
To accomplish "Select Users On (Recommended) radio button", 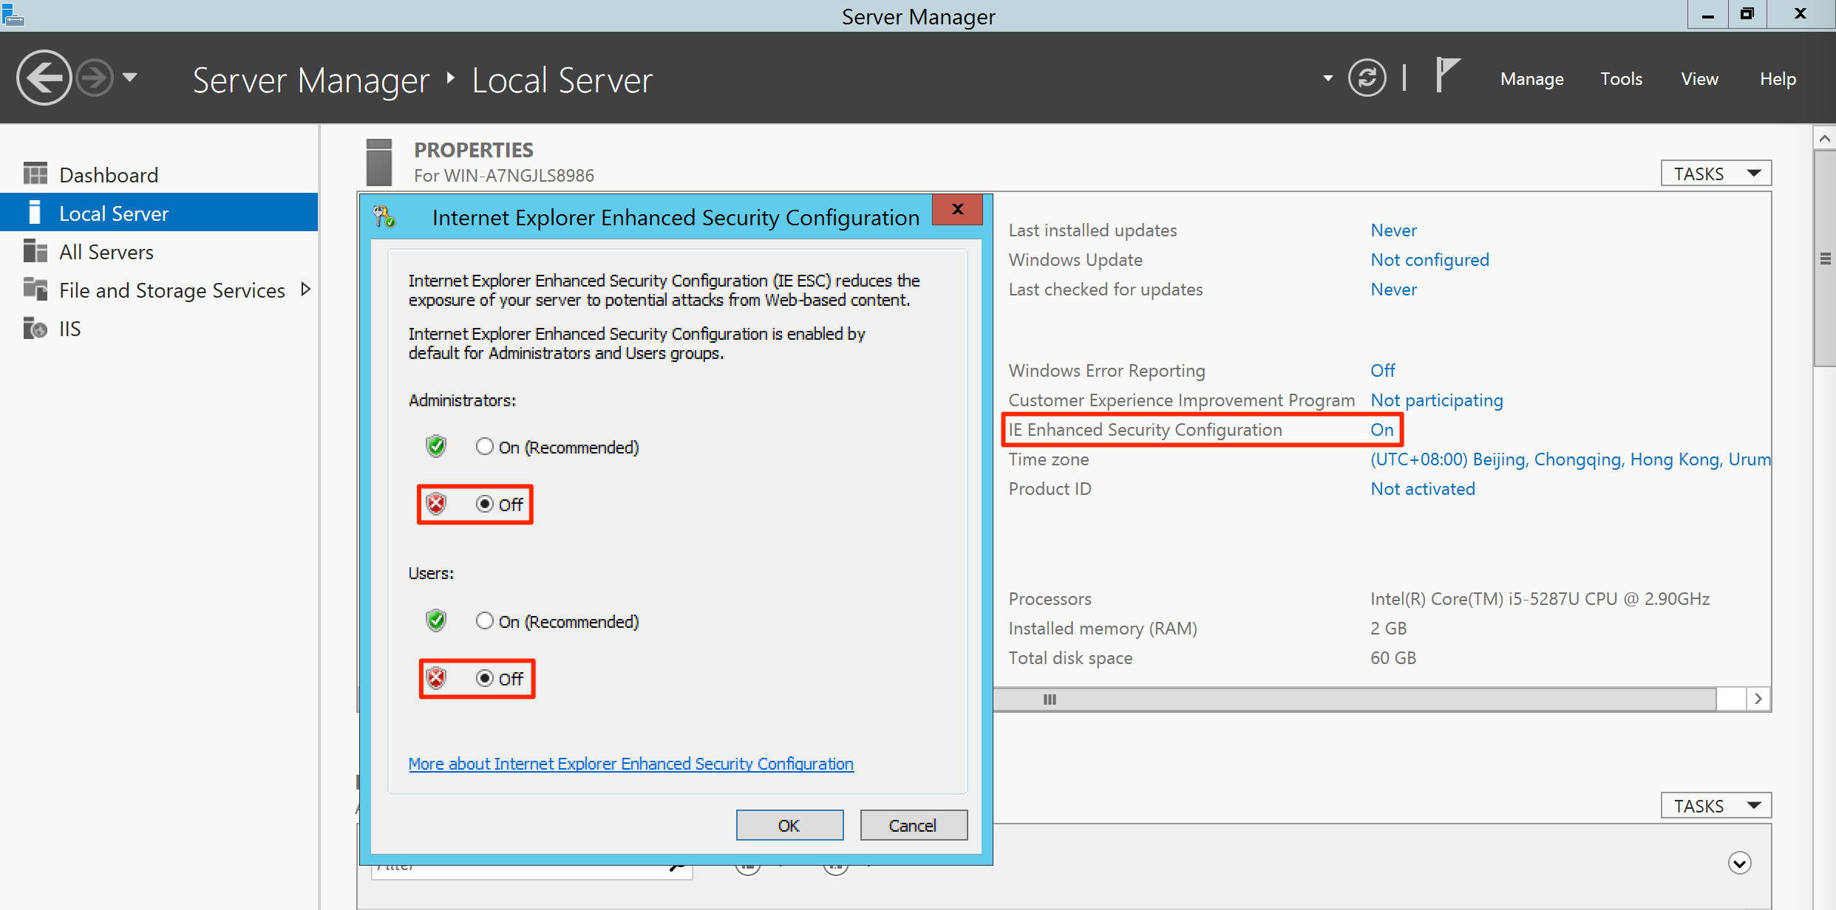I will (x=485, y=621).
